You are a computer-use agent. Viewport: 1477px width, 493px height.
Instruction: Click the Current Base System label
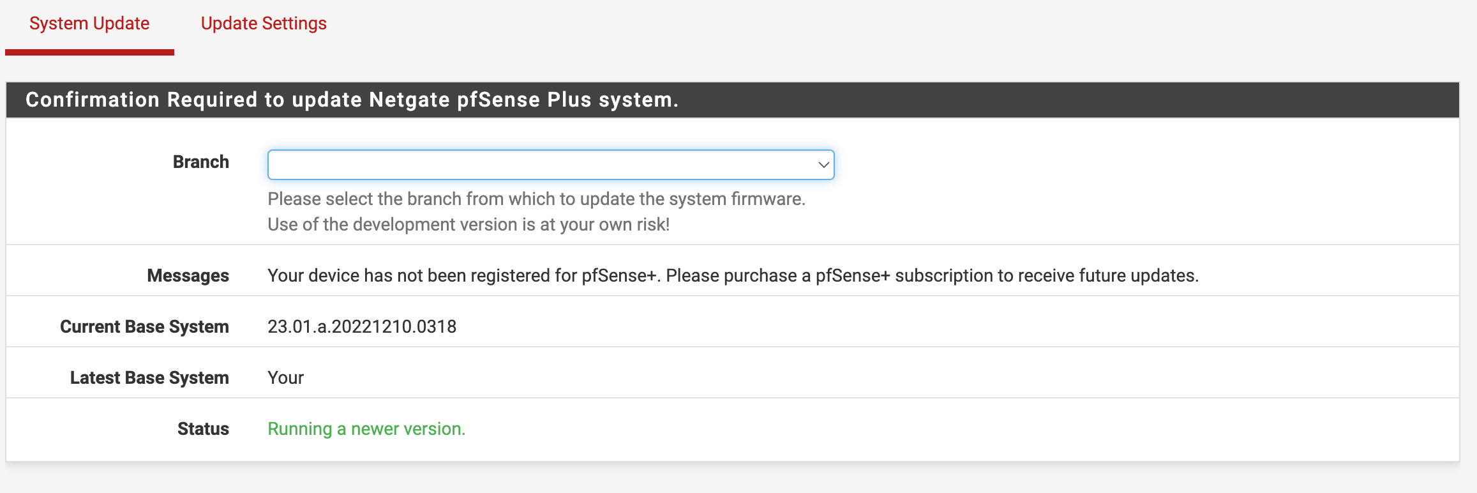(x=144, y=327)
